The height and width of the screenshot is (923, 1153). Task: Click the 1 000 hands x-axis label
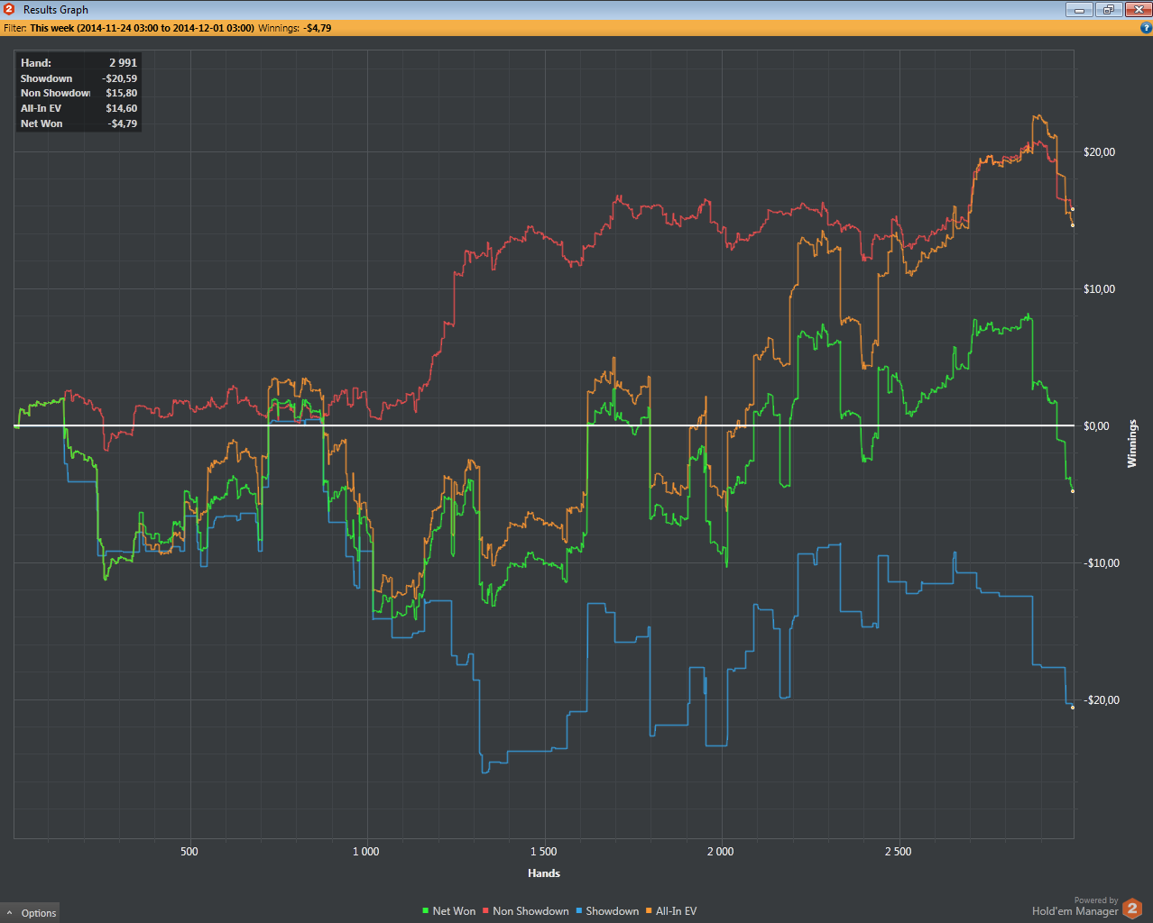coord(365,852)
